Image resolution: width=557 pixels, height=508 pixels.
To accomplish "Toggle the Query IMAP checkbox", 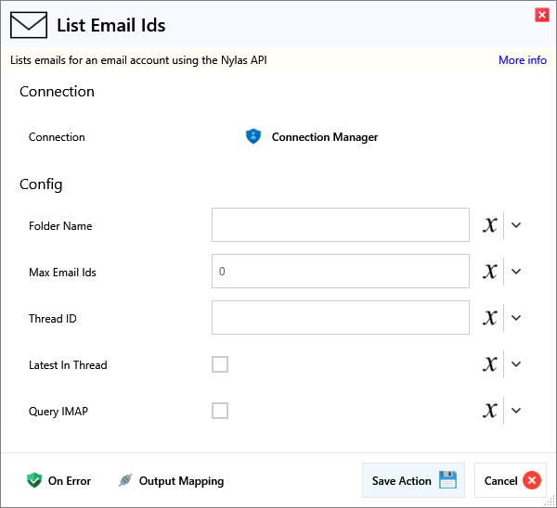I will click(220, 411).
